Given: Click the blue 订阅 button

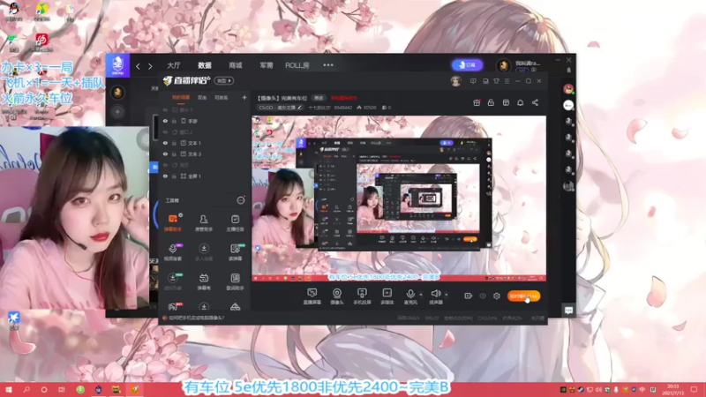Looking at the screenshot, I should pos(467,65).
